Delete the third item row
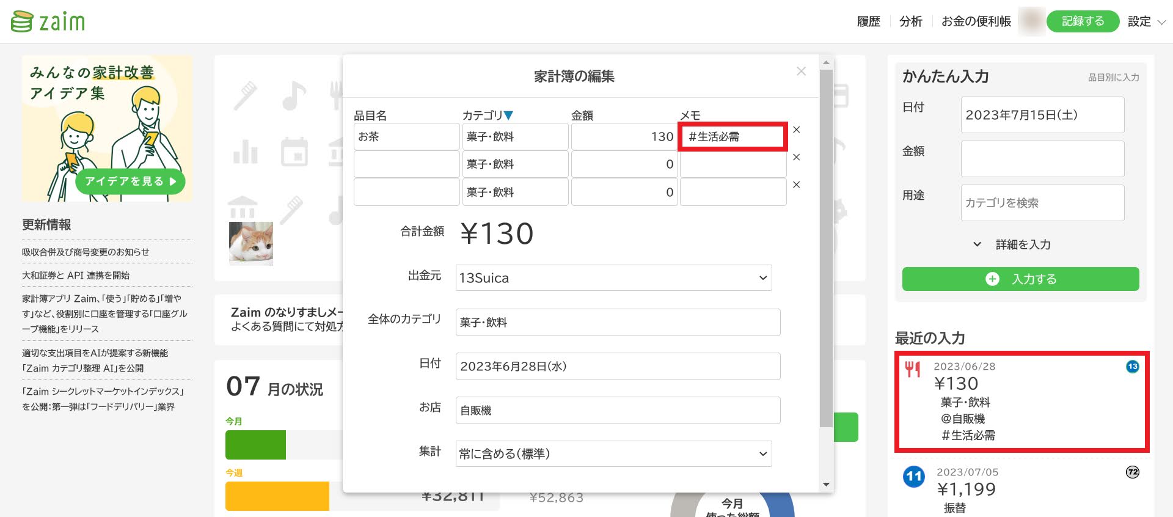Image resolution: width=1173 pixels, height=517 pixels. 796,185
